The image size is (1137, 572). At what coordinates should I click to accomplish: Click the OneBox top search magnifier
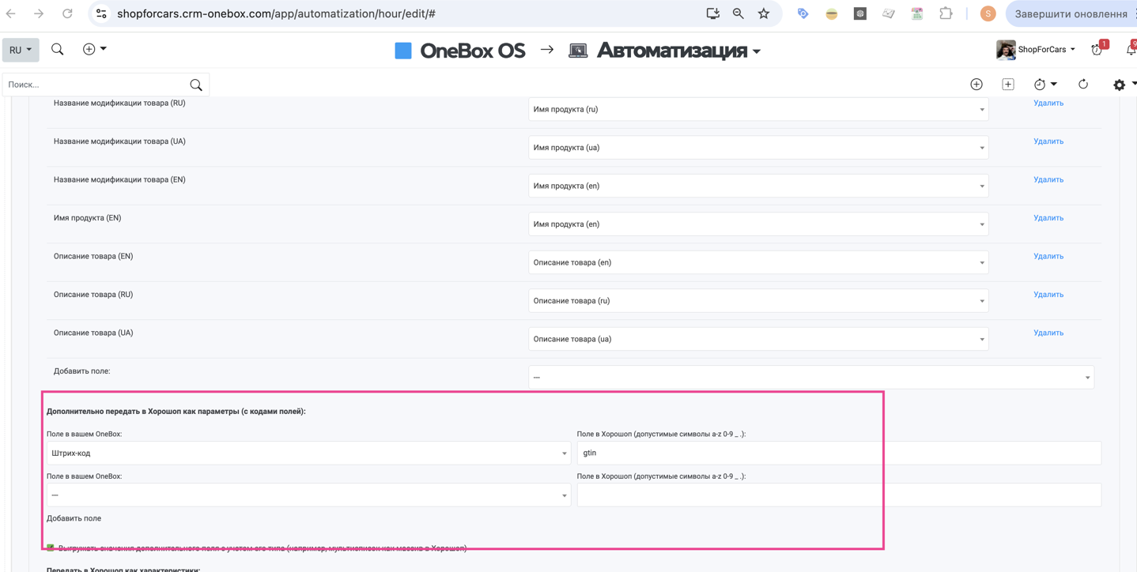coord(58,50)
